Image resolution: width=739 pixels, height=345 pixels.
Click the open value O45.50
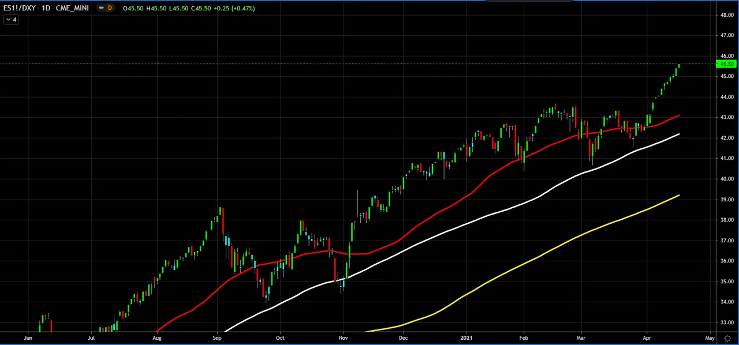tap(133, 8)
